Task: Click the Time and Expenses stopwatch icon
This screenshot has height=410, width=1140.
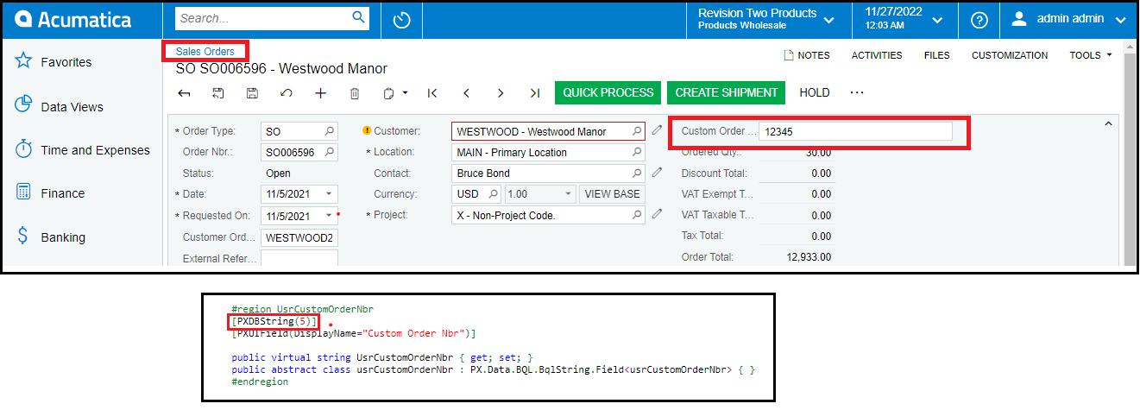Action: coord(24,149)
